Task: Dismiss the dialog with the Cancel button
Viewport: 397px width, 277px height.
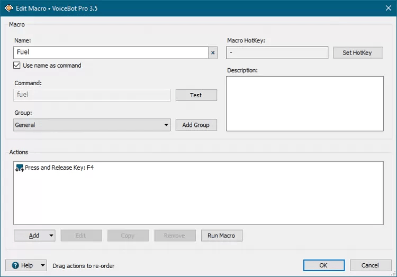Action: [x=370, y=265]
